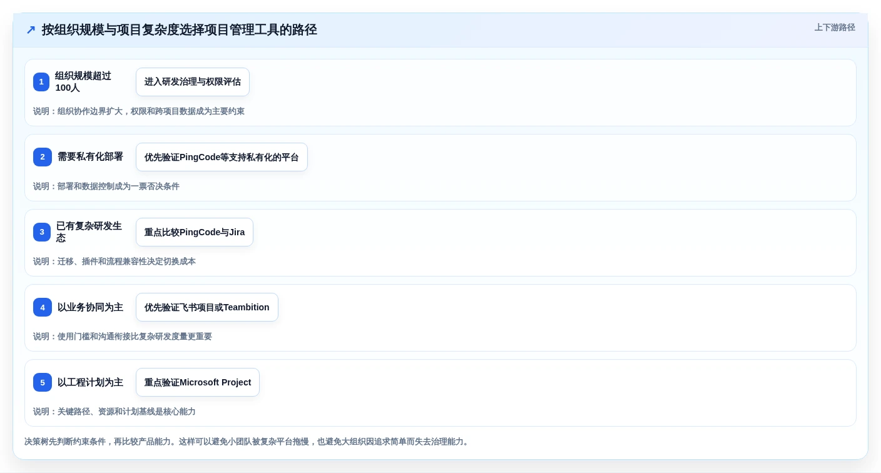Select 进入研发治理与权限评估 button

tap(193, 82)
